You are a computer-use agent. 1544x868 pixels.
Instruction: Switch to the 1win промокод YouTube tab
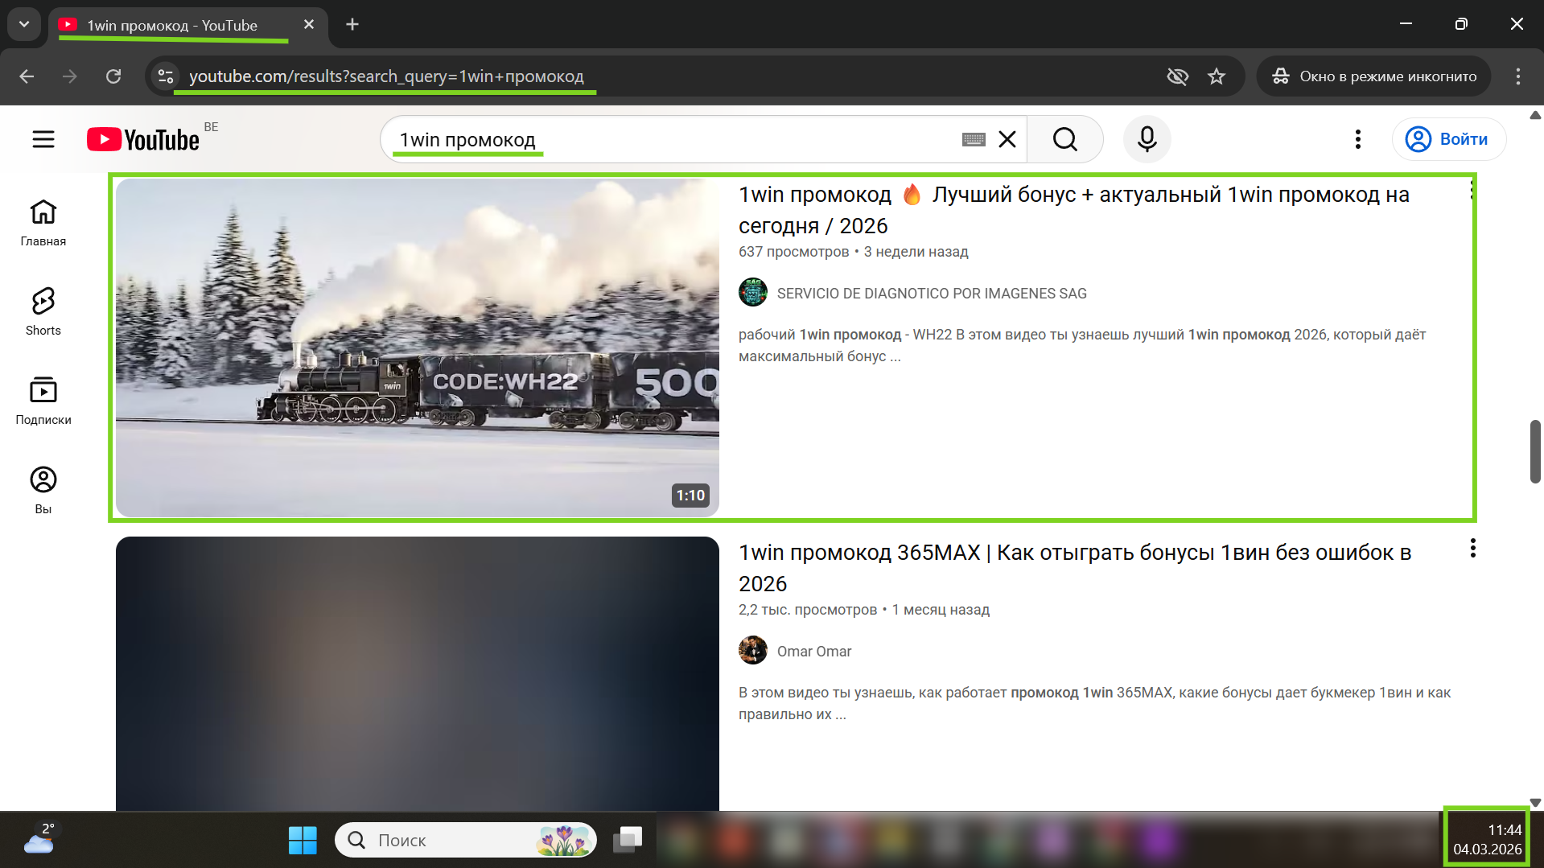tap(171, 26)
